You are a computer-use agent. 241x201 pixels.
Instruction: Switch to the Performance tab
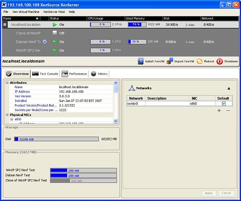pyautogui.click(x=74, y=74)
